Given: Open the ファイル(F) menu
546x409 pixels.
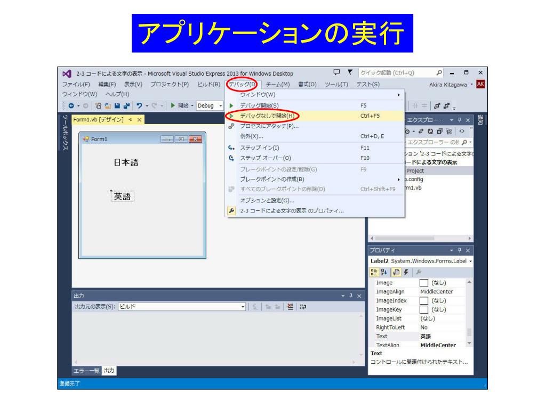Looking at the screenshot, I should pyautogui.click(x=76, y=85).
